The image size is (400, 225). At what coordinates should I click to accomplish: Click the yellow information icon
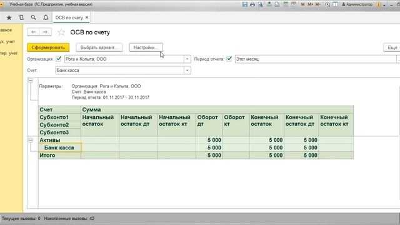[x=378, y=4]
